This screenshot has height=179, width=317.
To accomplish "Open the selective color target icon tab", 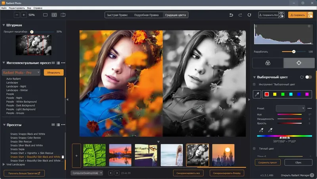I will (299, 63).
